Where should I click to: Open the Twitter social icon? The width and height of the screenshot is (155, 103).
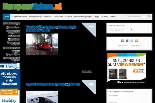pos(132,41)
